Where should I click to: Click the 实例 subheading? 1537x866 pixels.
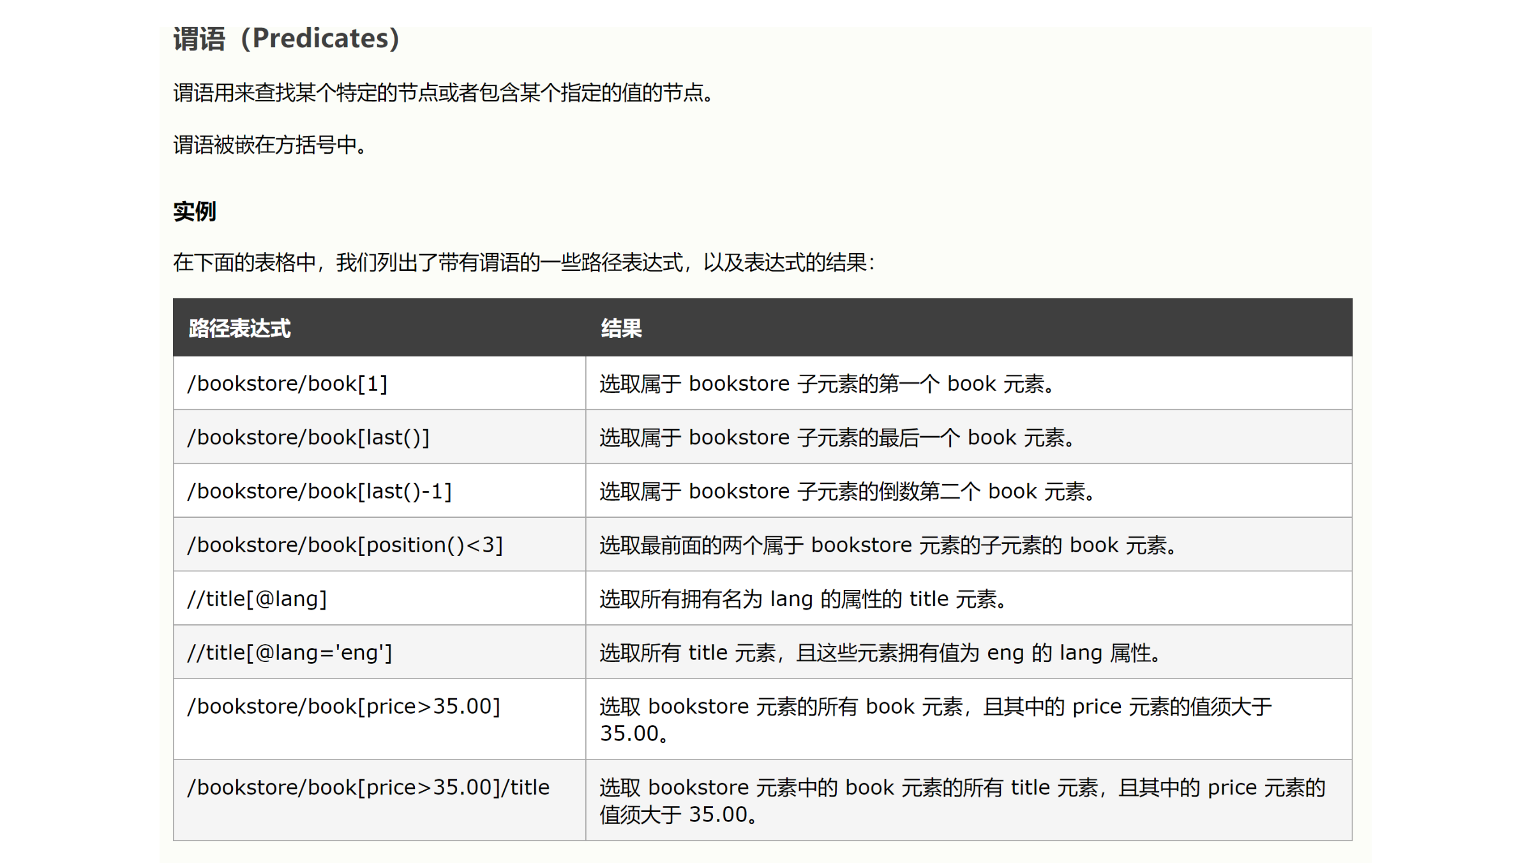click(195, 211)
